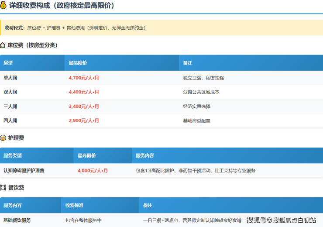Click the 服务内容 header in nursing table
Viewport: 323px width, 227px height.
pos(145,155)
